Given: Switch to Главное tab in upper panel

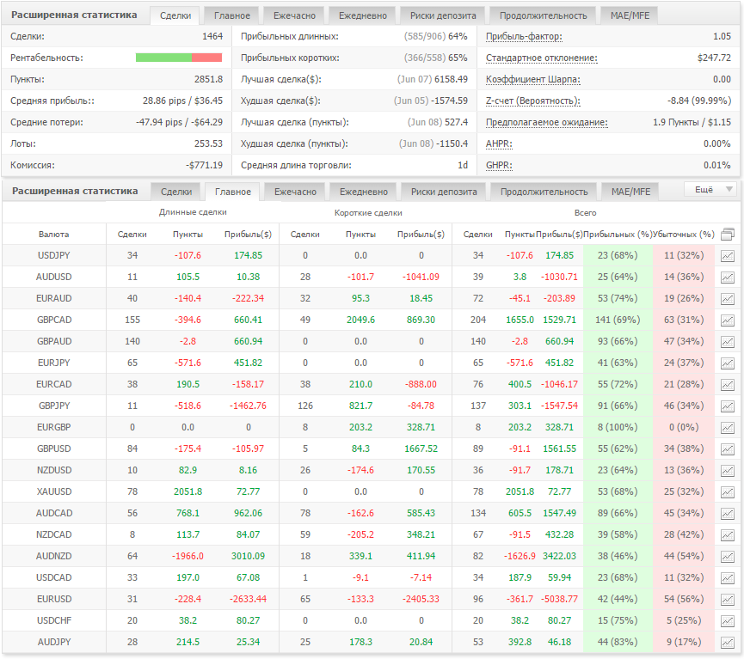Looking at the screenshot, I should (x=232, y=15).
